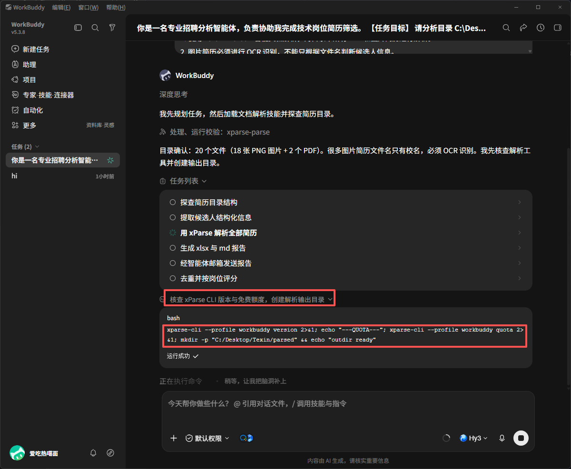Activate microphone voice input

click(502, 438)
